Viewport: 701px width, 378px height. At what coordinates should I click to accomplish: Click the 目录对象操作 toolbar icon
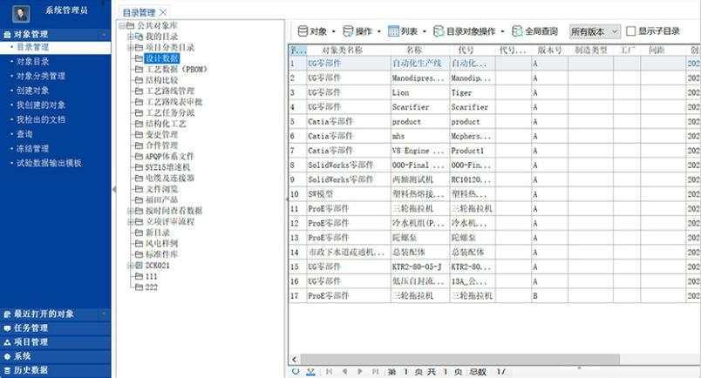(x=439, y=31)
